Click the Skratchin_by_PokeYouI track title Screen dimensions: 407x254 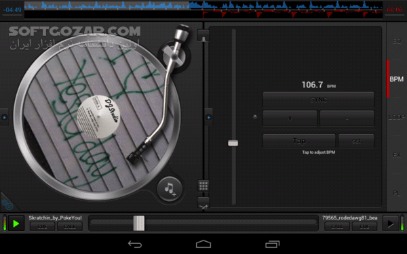click(55, 218)
